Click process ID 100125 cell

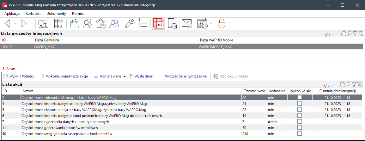click(17, 46)
